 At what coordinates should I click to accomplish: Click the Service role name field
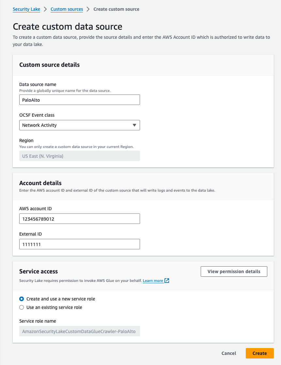[x=80, y=331]
